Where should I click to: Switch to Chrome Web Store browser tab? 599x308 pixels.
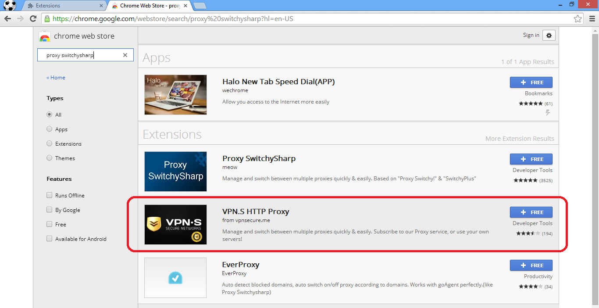tap(150, 6)
